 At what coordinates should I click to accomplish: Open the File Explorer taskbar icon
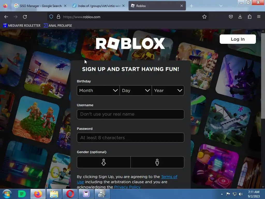pyautogui.click(x=54, y=194)
